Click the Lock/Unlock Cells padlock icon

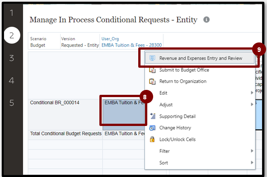coord(152,139)
